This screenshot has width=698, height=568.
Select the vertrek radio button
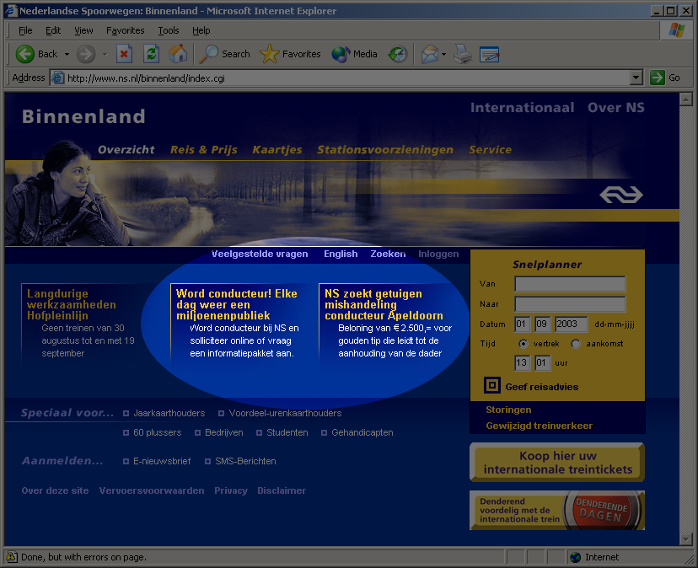(x=523, y=344)
